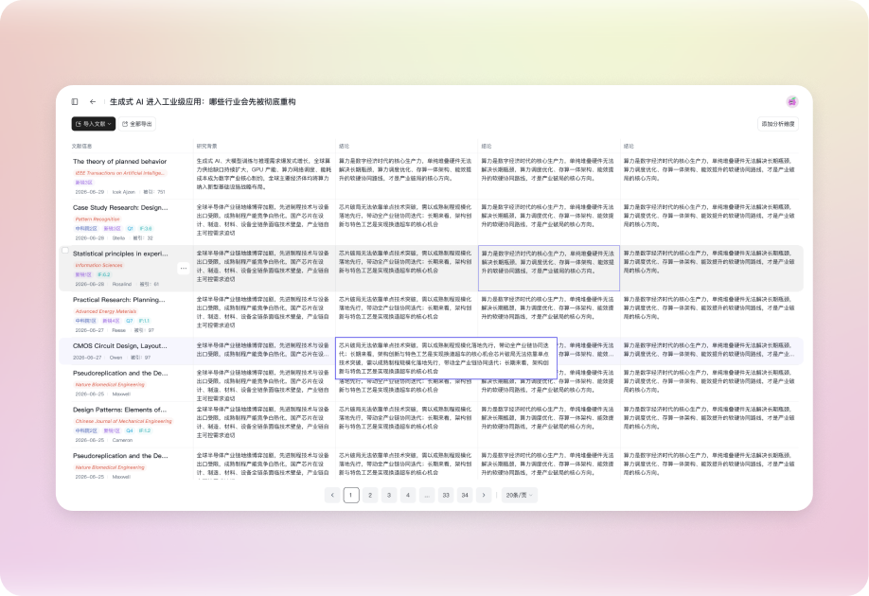Open paper 'CMOS Circuit Design, Layout...'
Screen dimensions: 869x596
click(x=119, y=345)
